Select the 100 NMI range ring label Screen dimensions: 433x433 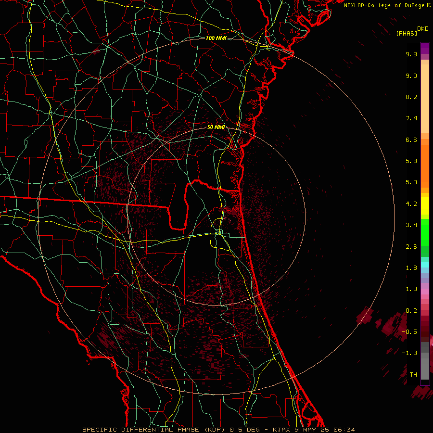pos(216,38)
